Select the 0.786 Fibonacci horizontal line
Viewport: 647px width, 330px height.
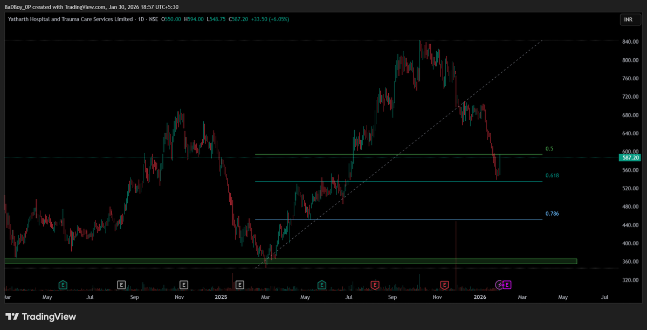point(398,219)
